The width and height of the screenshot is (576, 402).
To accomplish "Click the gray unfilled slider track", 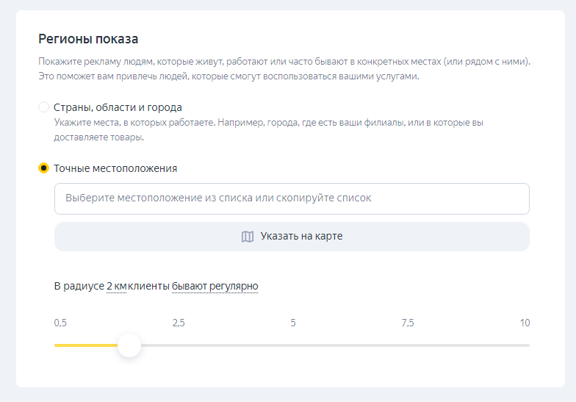I will 331,345.
